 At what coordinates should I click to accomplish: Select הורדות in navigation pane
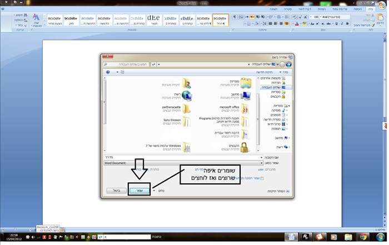coord(278,83)
